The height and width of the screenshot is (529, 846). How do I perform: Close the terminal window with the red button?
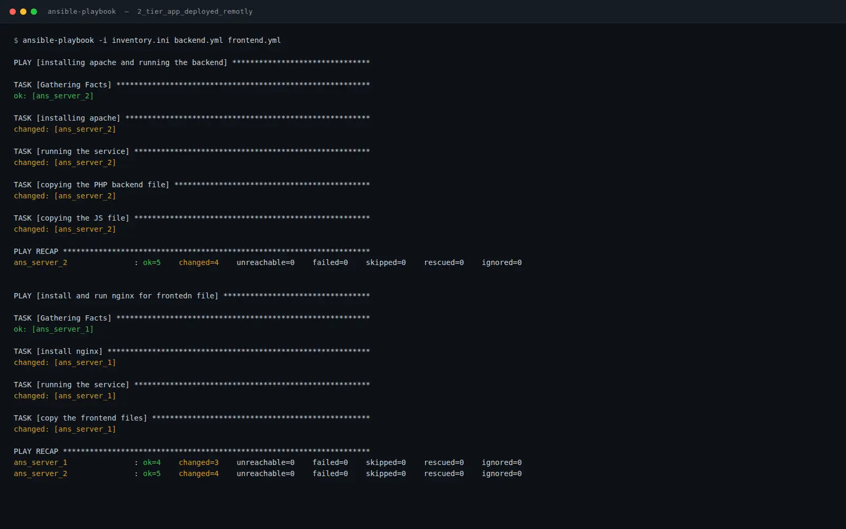pos(13,12)
